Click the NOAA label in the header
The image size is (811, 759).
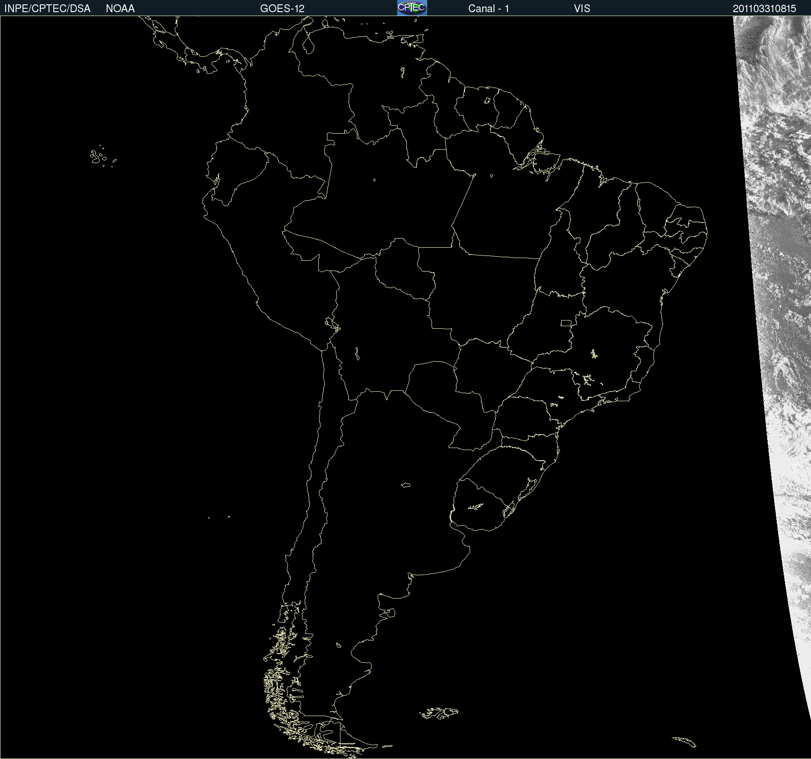(120, 9)
